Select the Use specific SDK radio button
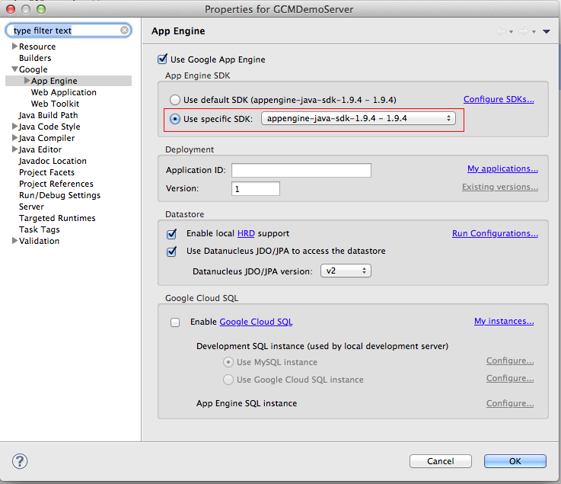Screen dimensions: 561x484 [x=174, y=119]
